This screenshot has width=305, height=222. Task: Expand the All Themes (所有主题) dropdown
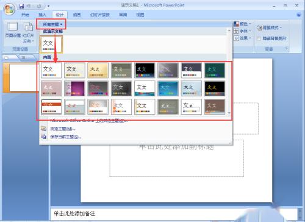(x=52, y=24)
